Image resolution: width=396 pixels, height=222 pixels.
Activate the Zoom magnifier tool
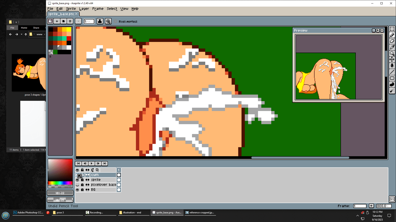coord(392,53)
